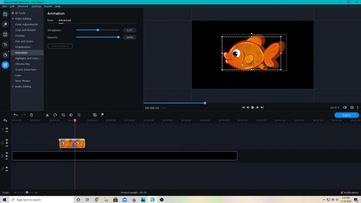
Task: Step forward one frame
Action: coord(257,107)
